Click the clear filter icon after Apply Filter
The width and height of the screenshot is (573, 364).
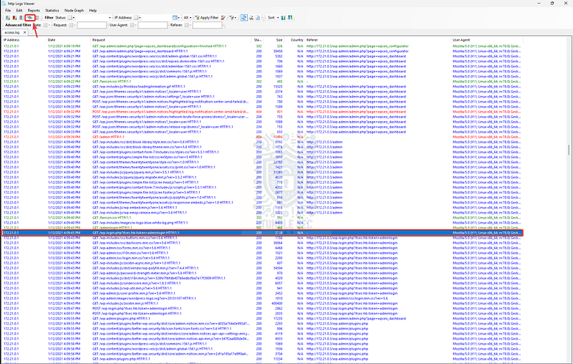(x=223, y=17)
